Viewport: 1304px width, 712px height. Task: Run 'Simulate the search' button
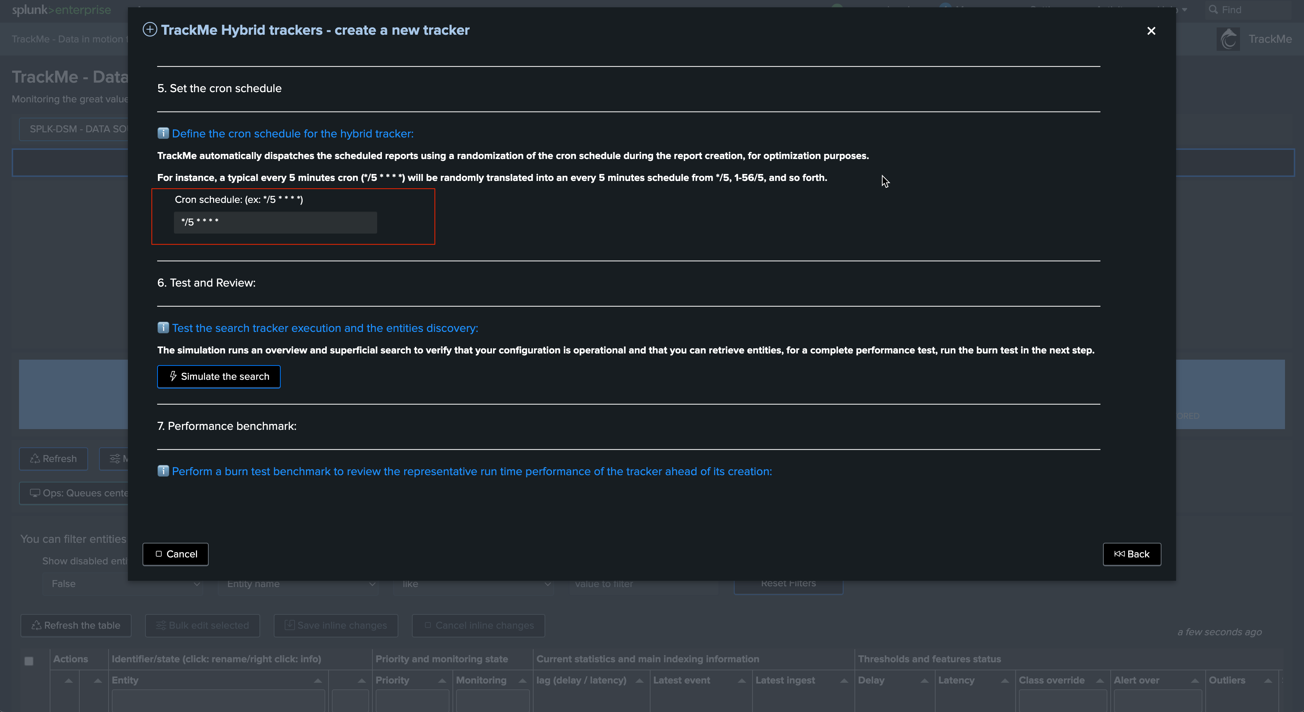point(219,376)
